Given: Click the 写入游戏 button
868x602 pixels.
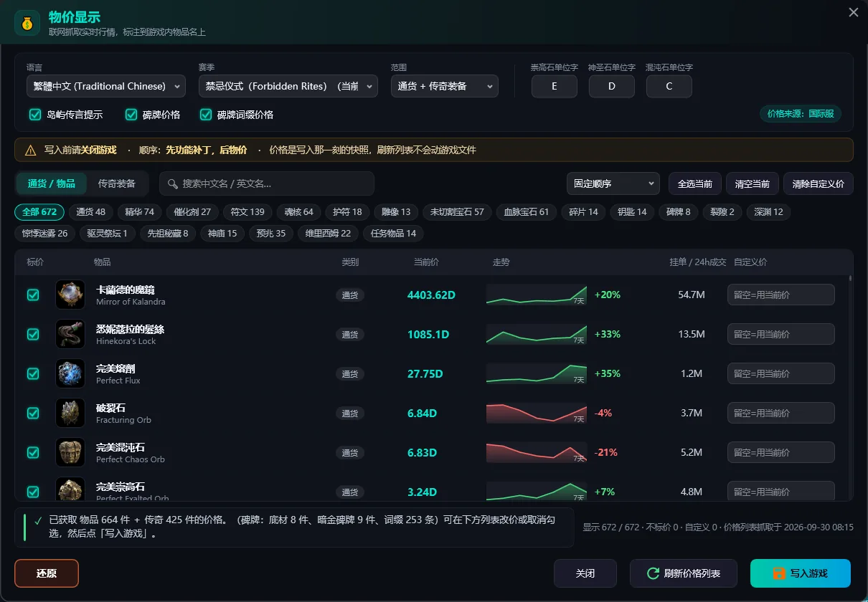Looking at the screenshot, I should 801,573.
